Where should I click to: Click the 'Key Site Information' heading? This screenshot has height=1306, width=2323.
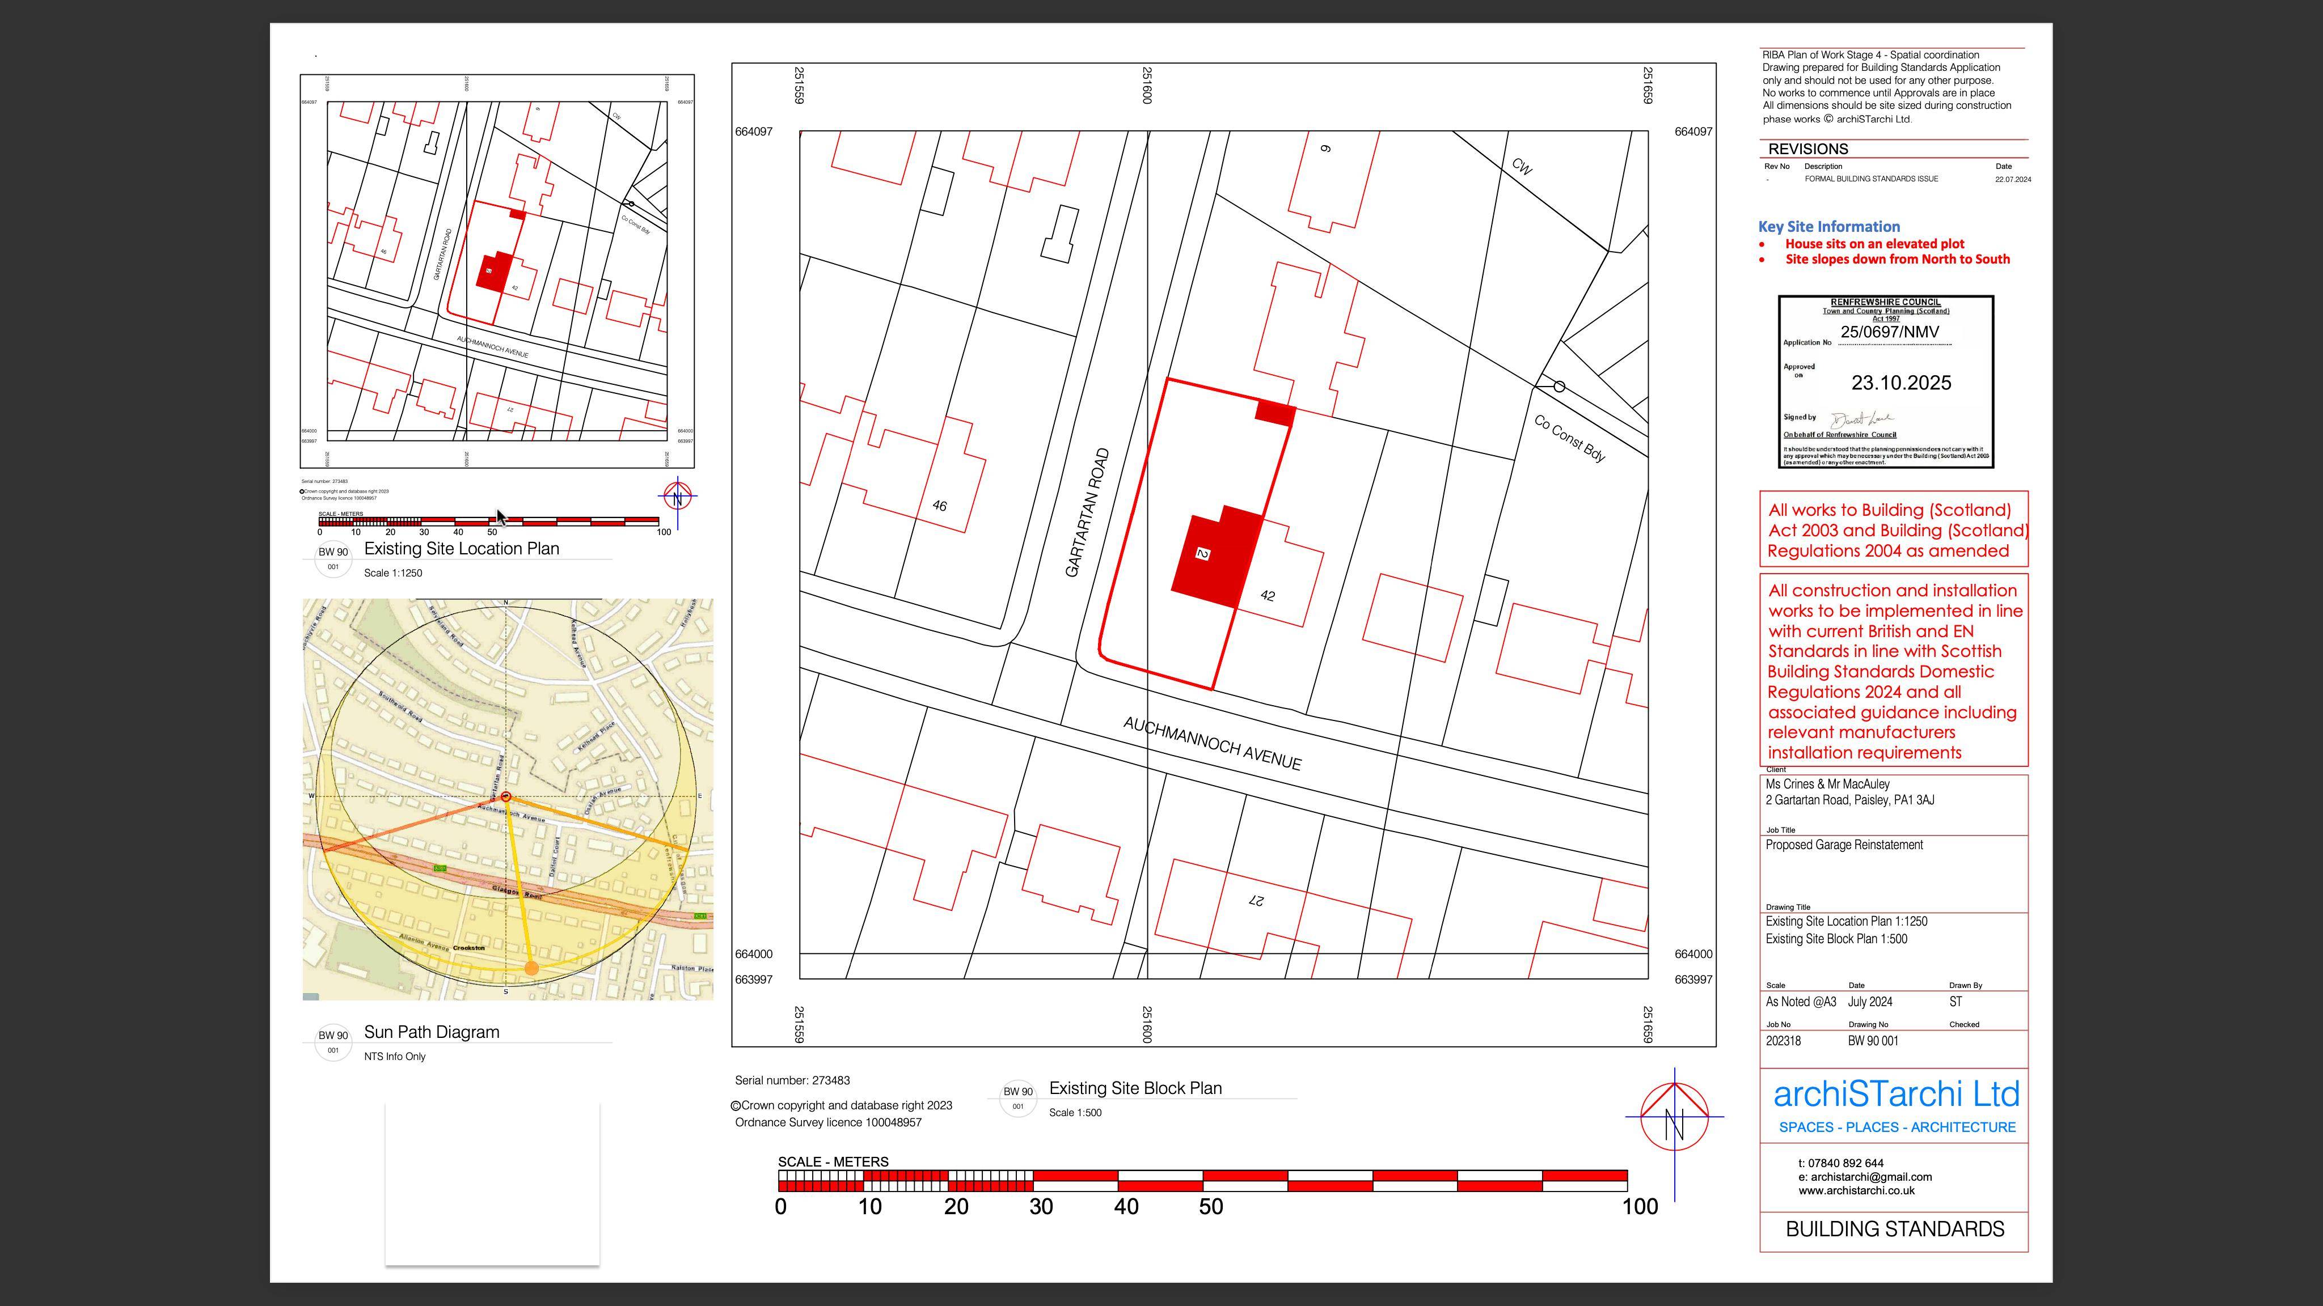(1829, 227)
